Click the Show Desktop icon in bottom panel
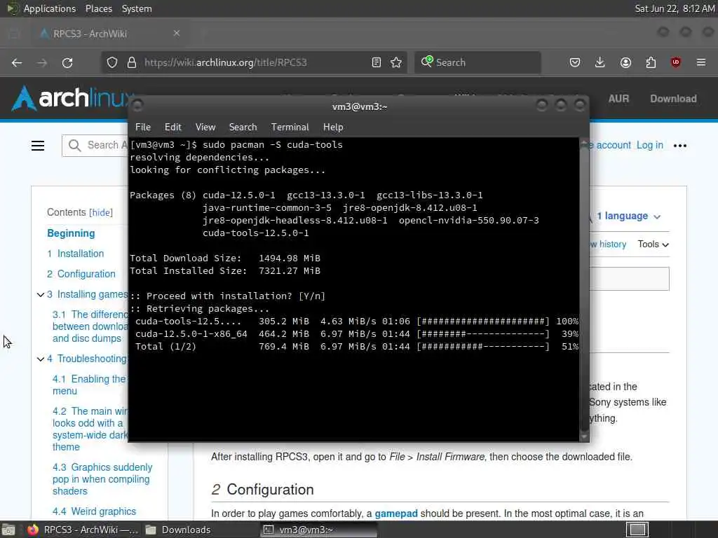The width and height of the screenshot is (718, 538). click(x=8, y=530)
